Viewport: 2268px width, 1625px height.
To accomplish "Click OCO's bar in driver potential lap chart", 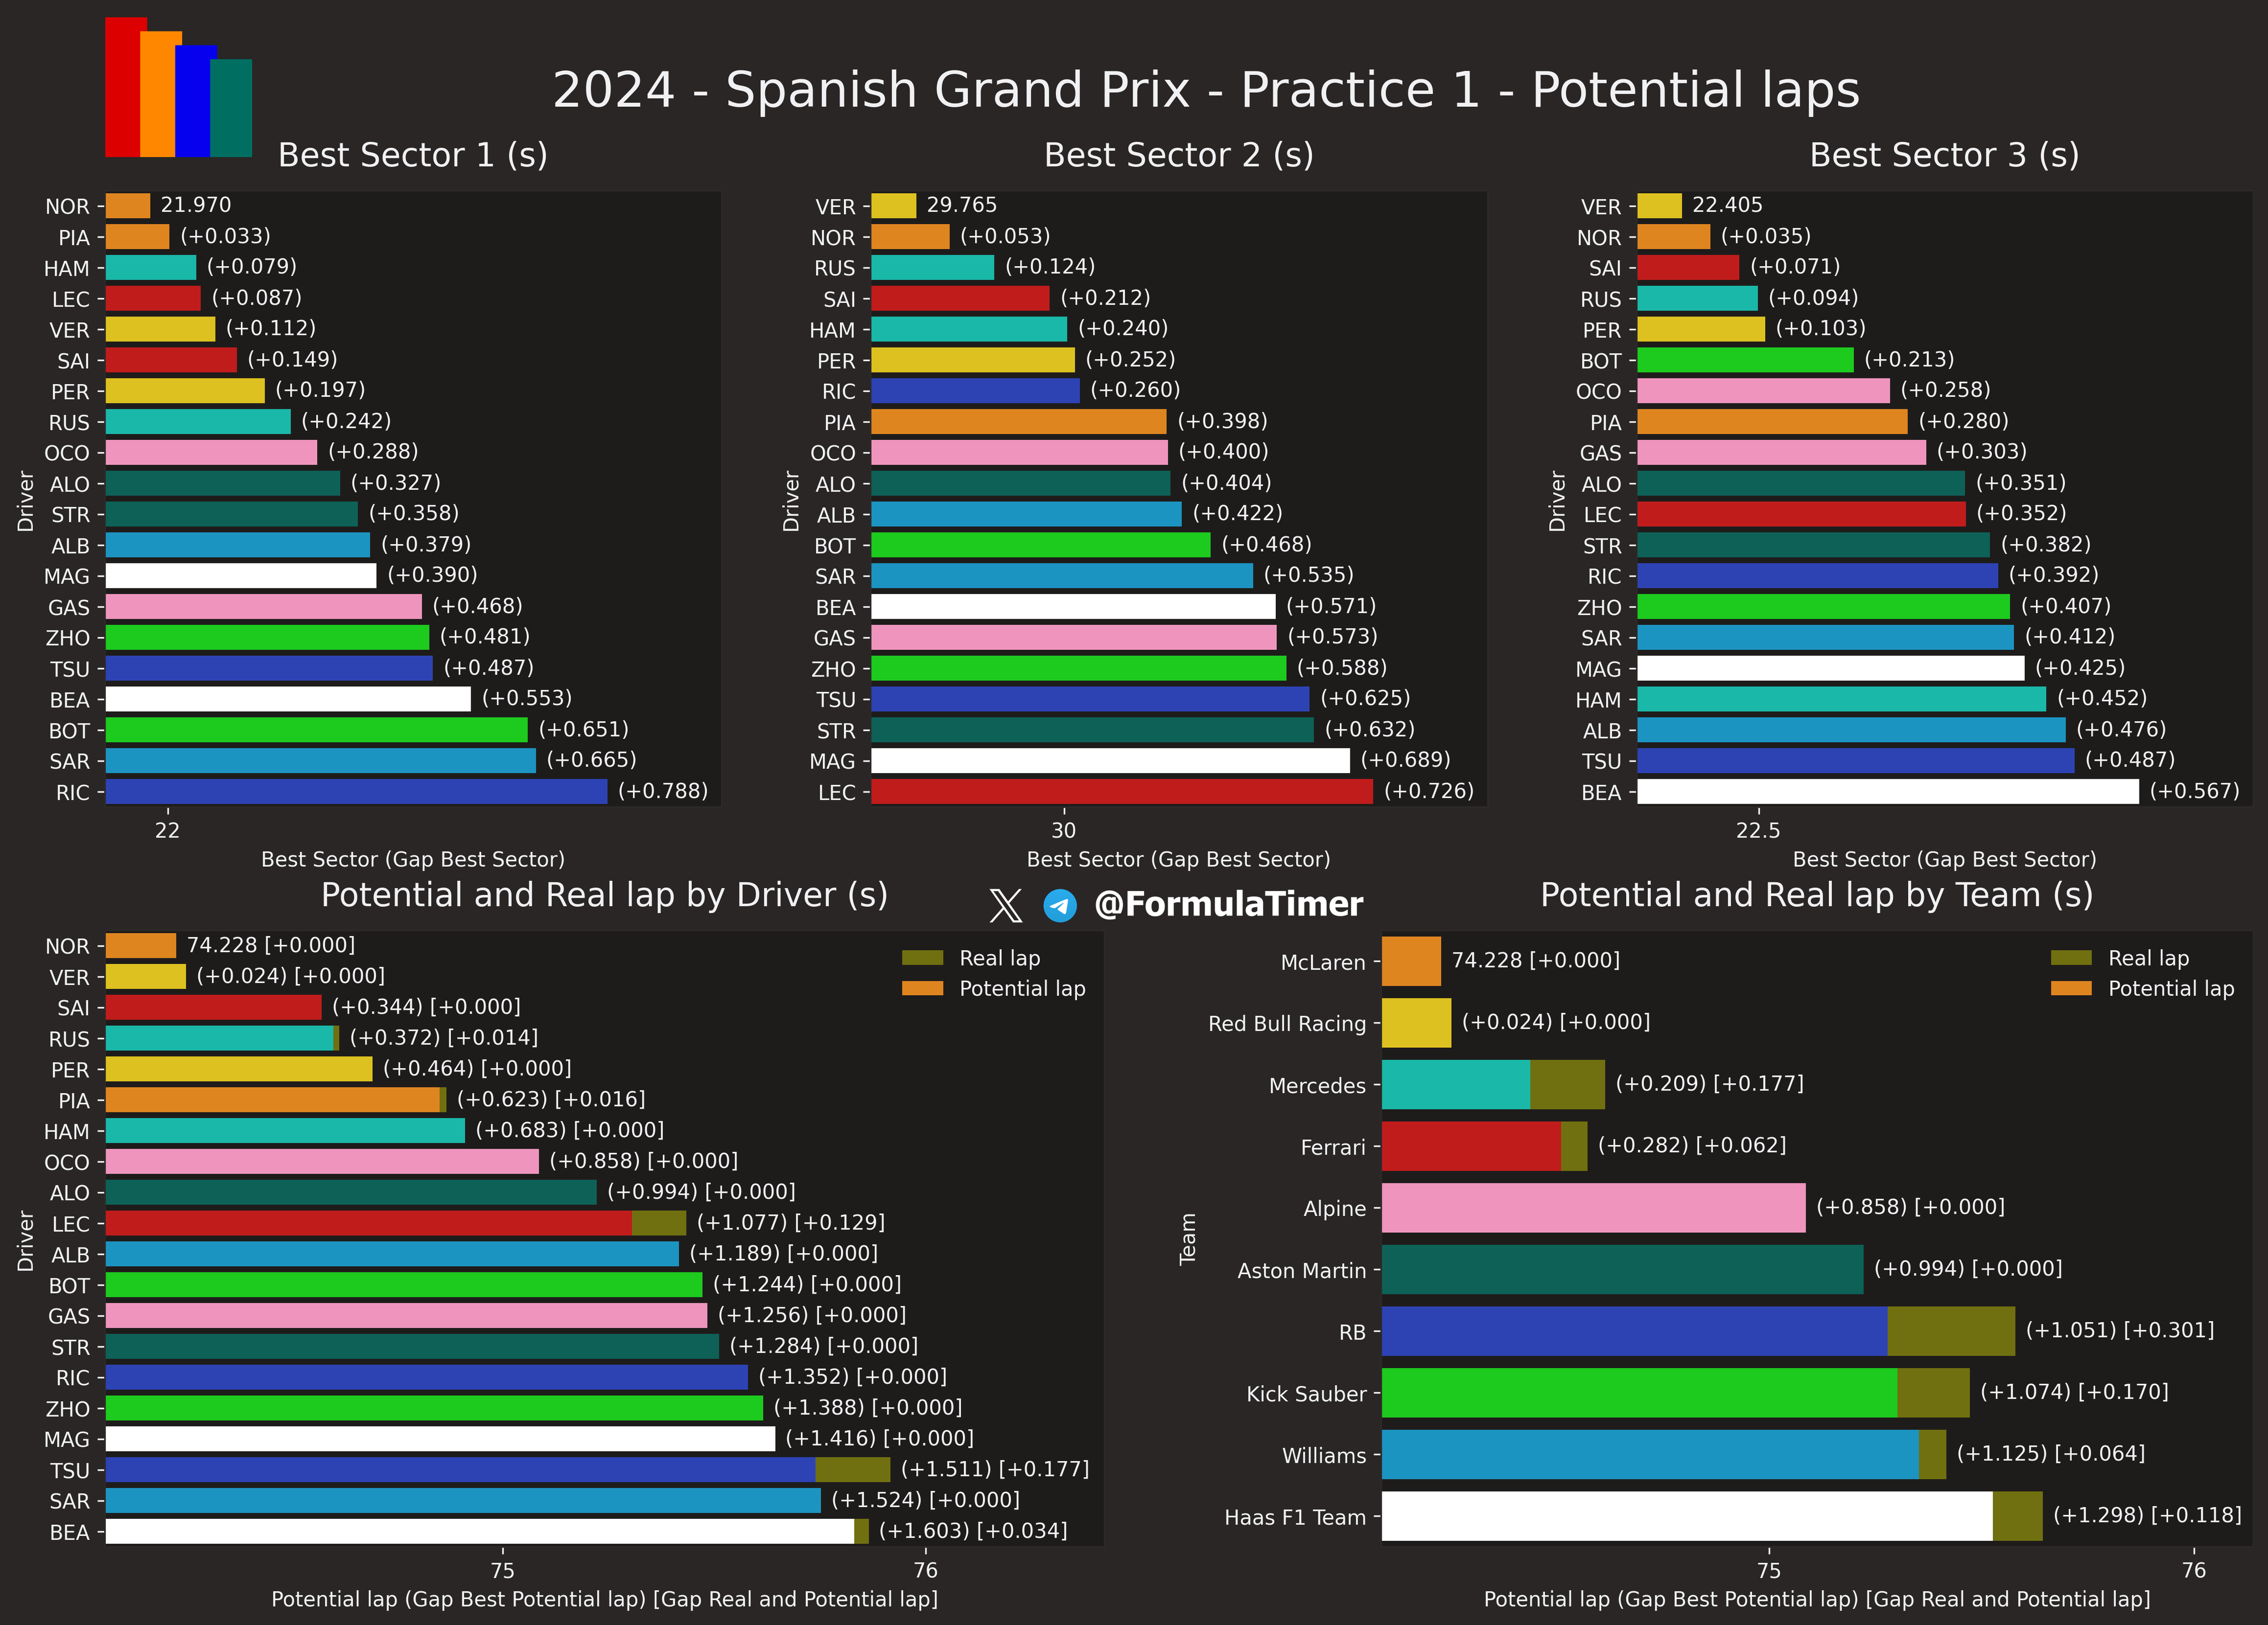I will coord(322,1161).
